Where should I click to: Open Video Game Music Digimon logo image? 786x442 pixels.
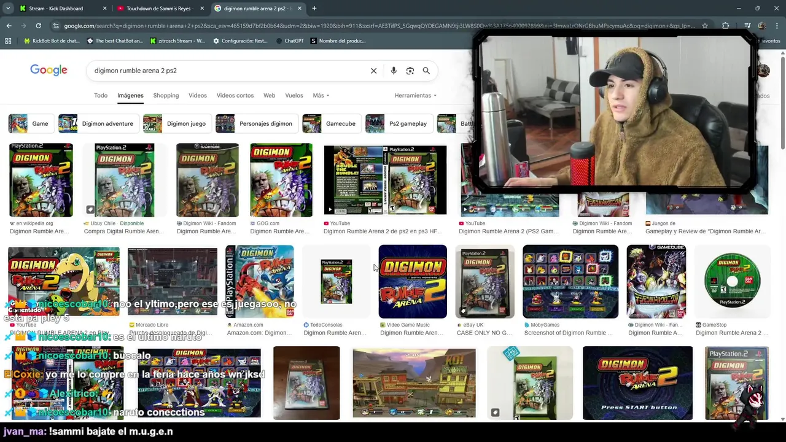pos(413,281)
